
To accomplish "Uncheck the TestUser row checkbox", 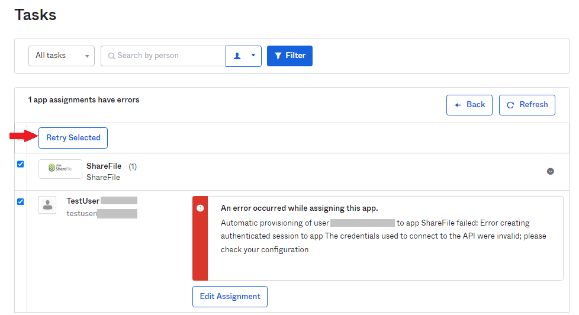I will coord(21,201).
